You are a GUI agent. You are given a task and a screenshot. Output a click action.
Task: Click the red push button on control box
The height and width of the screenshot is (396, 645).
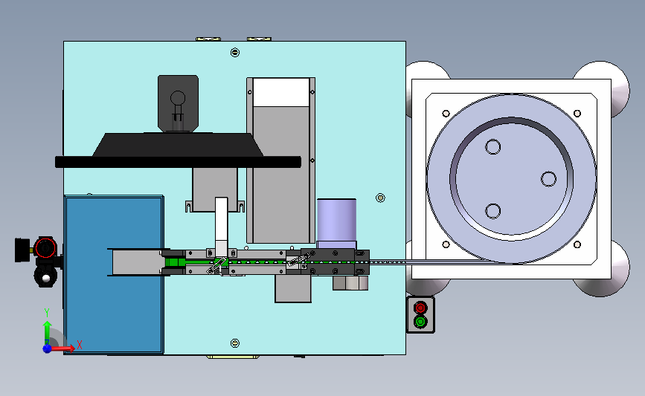[420, 308]
